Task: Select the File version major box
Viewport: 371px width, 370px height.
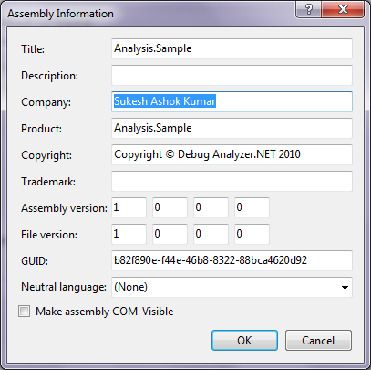Action: click(129, 234)
